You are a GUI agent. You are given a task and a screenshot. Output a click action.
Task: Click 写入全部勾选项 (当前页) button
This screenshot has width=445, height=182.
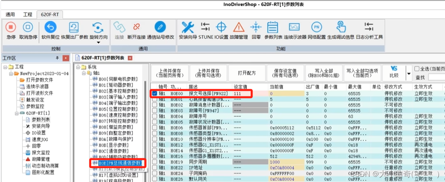(362, 73)
